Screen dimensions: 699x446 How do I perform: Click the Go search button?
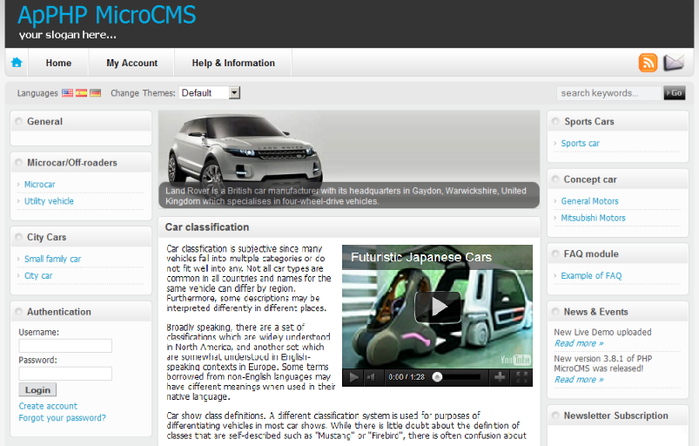tap(675, 92)
